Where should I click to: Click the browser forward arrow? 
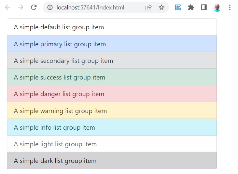coord(21,7)
